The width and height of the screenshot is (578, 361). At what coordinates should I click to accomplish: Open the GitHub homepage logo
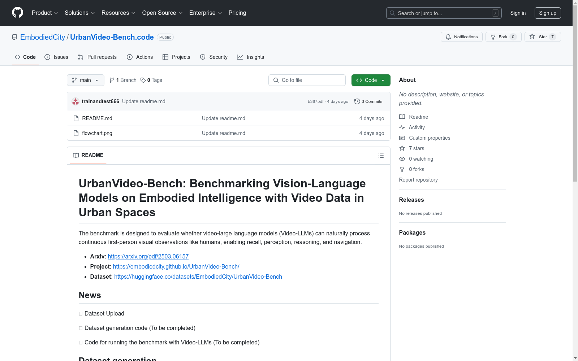(x=17, y=13)
